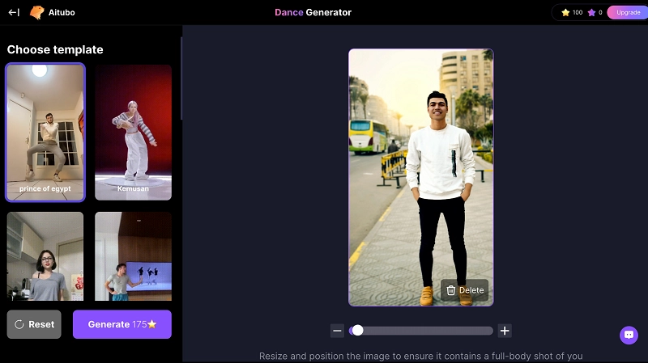
Task: Click the minus zoom-out icon
Action: click(x=337, y=331)
